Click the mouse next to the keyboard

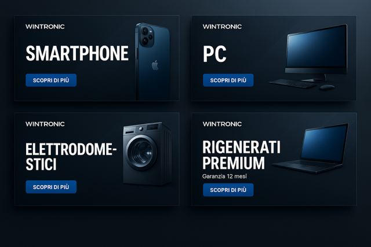327,87
